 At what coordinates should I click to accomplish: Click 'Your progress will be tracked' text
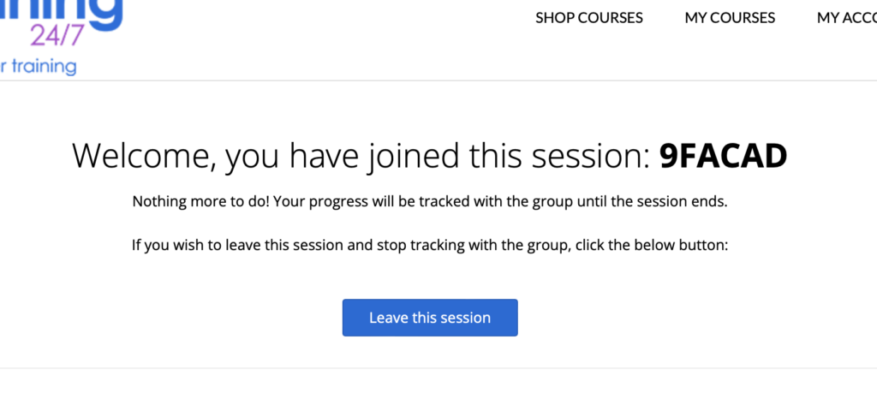click(x=343, y=203)
